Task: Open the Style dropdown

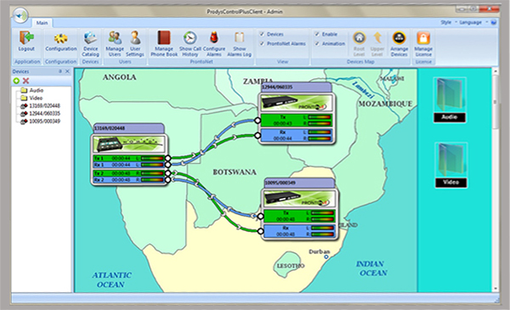Action: coord(449,22)
